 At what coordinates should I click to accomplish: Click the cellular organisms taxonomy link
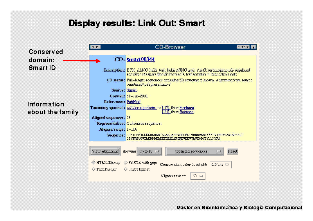tap(142, 108)
